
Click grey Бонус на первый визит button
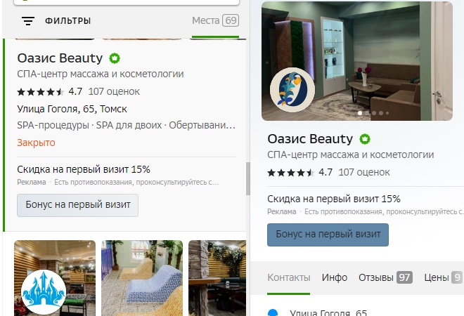[x=77, y=205]
